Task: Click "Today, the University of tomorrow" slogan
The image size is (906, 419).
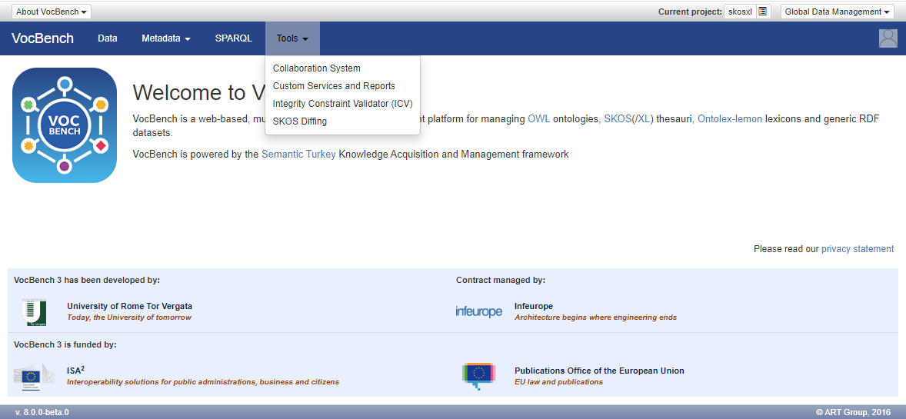Action: [x=129, y=318]
